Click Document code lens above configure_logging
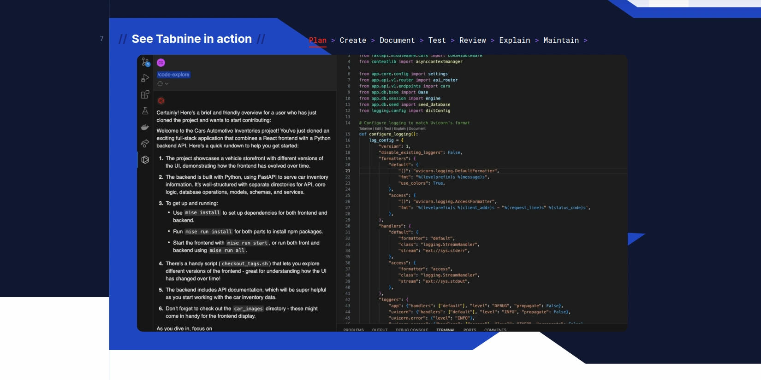Image resolution: width=761 pixels, height=380 pixels. tap(417, 129)
